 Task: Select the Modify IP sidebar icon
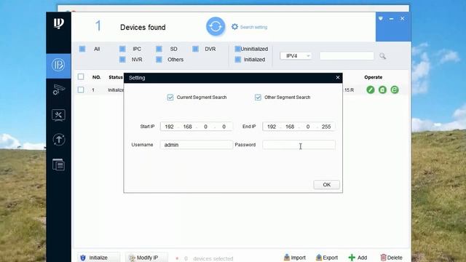click(x=58, y=65)
